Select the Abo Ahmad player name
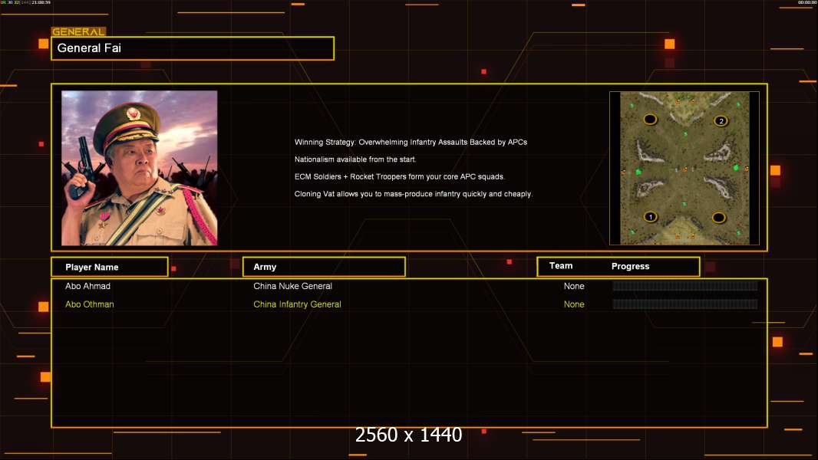This screenshot has width=818, height=460. click(x=87, y=286)
